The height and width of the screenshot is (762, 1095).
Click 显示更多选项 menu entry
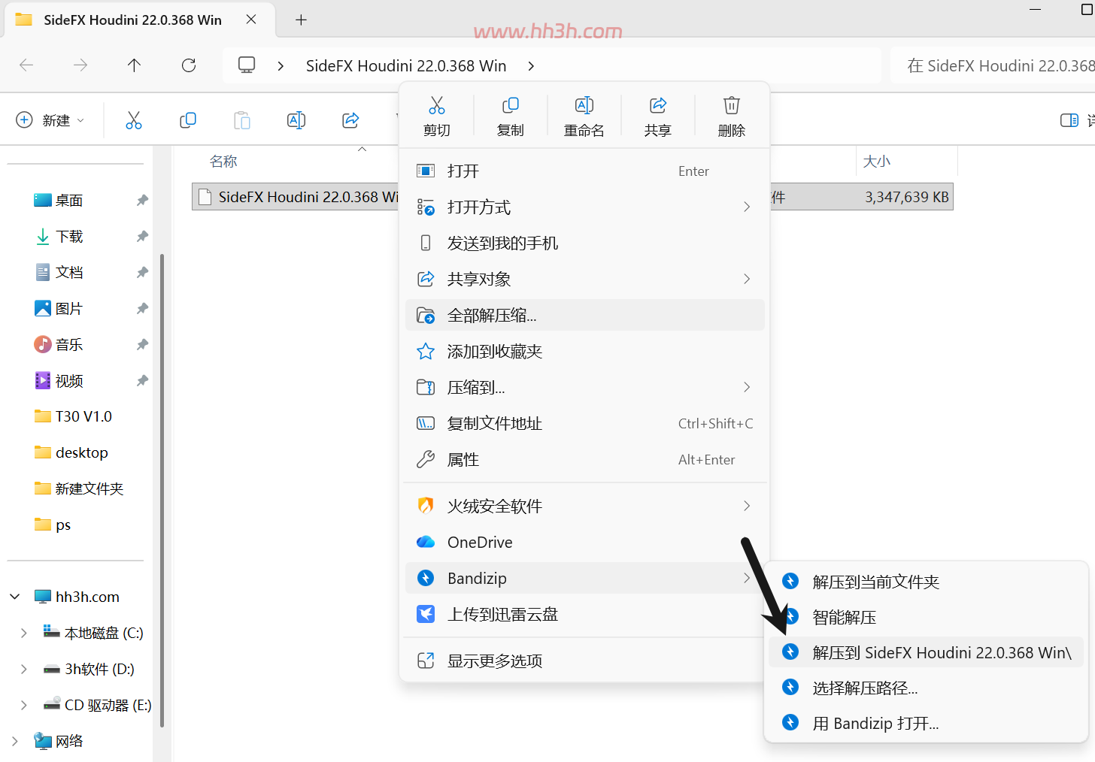584,661
